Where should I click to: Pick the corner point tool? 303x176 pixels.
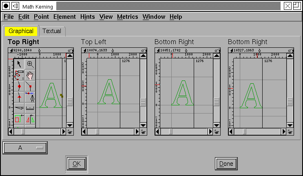coord(30,86)
